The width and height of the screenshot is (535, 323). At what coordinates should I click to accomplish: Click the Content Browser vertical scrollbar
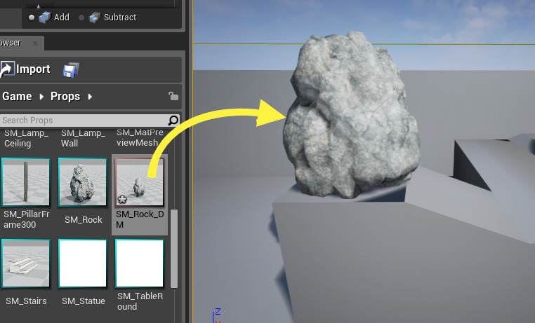click(x=174, y=249)
